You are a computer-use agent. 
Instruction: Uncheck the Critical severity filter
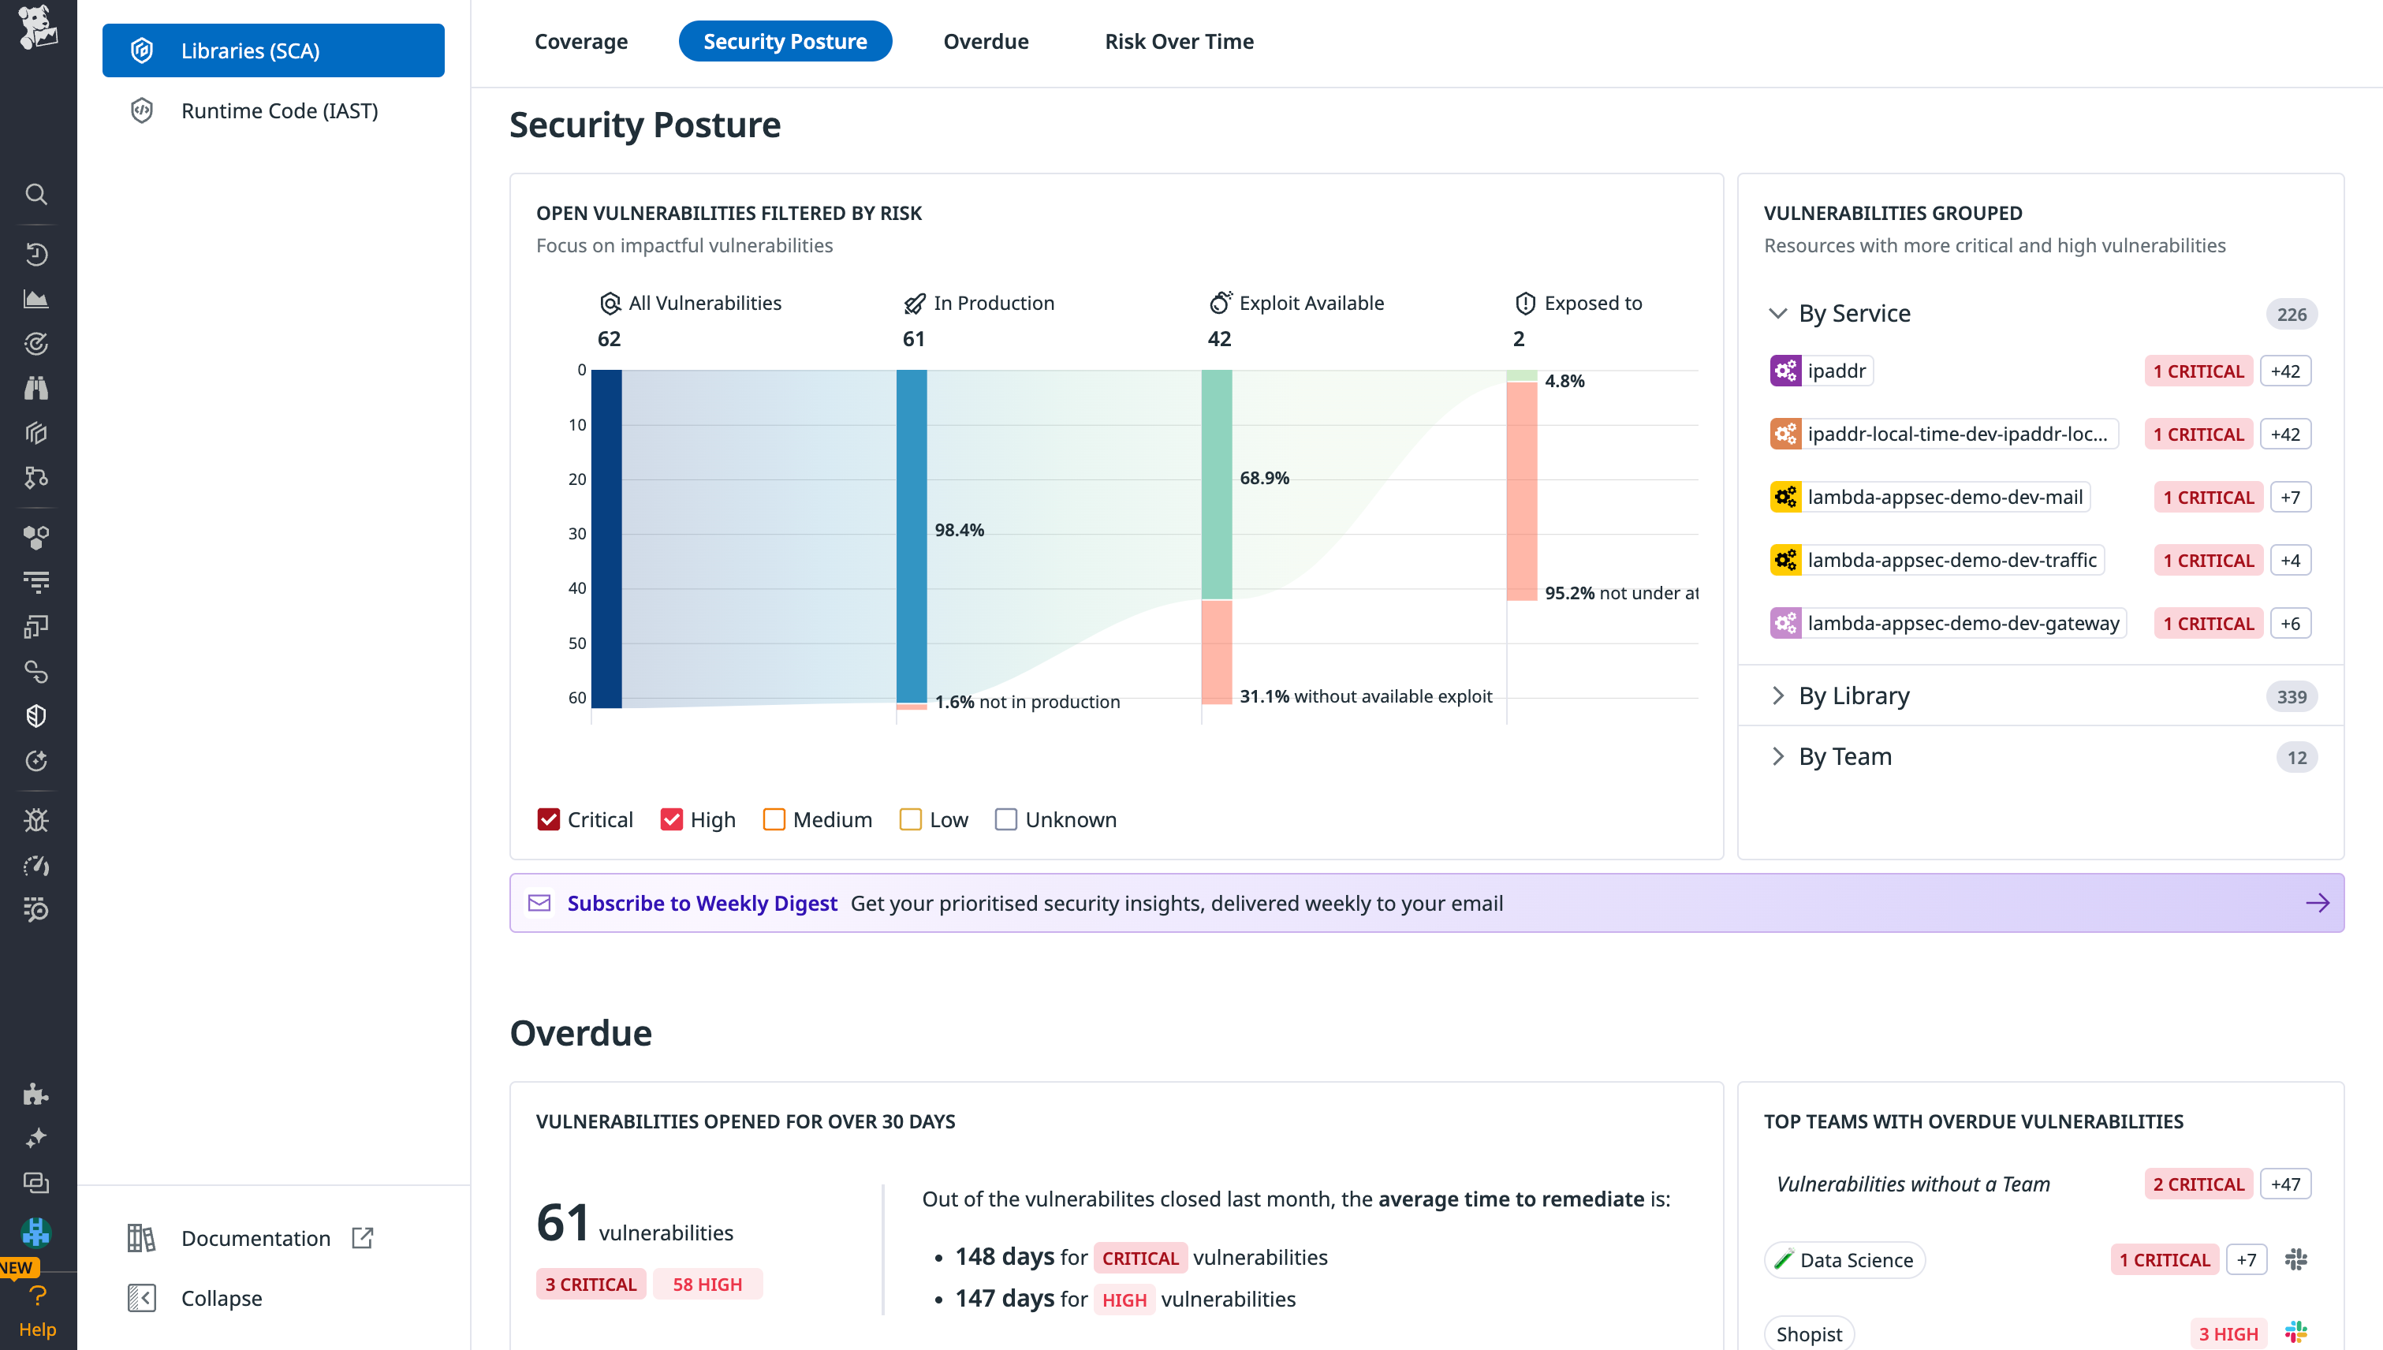(x=549, y=819)
